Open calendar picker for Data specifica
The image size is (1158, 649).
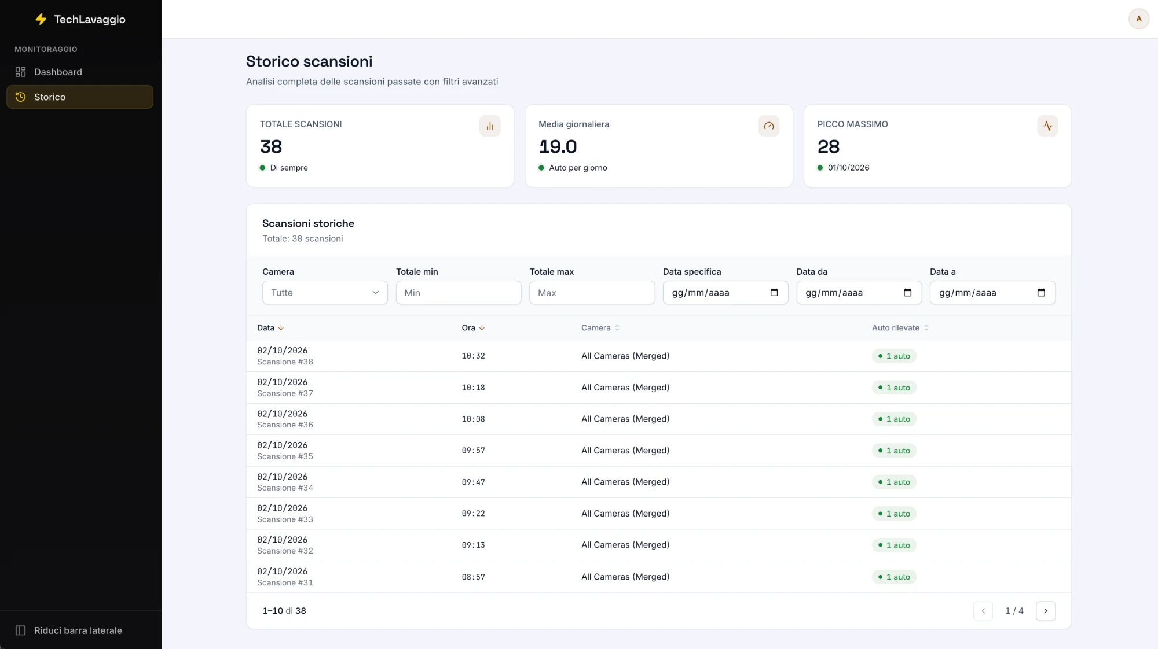pos(774,293)
